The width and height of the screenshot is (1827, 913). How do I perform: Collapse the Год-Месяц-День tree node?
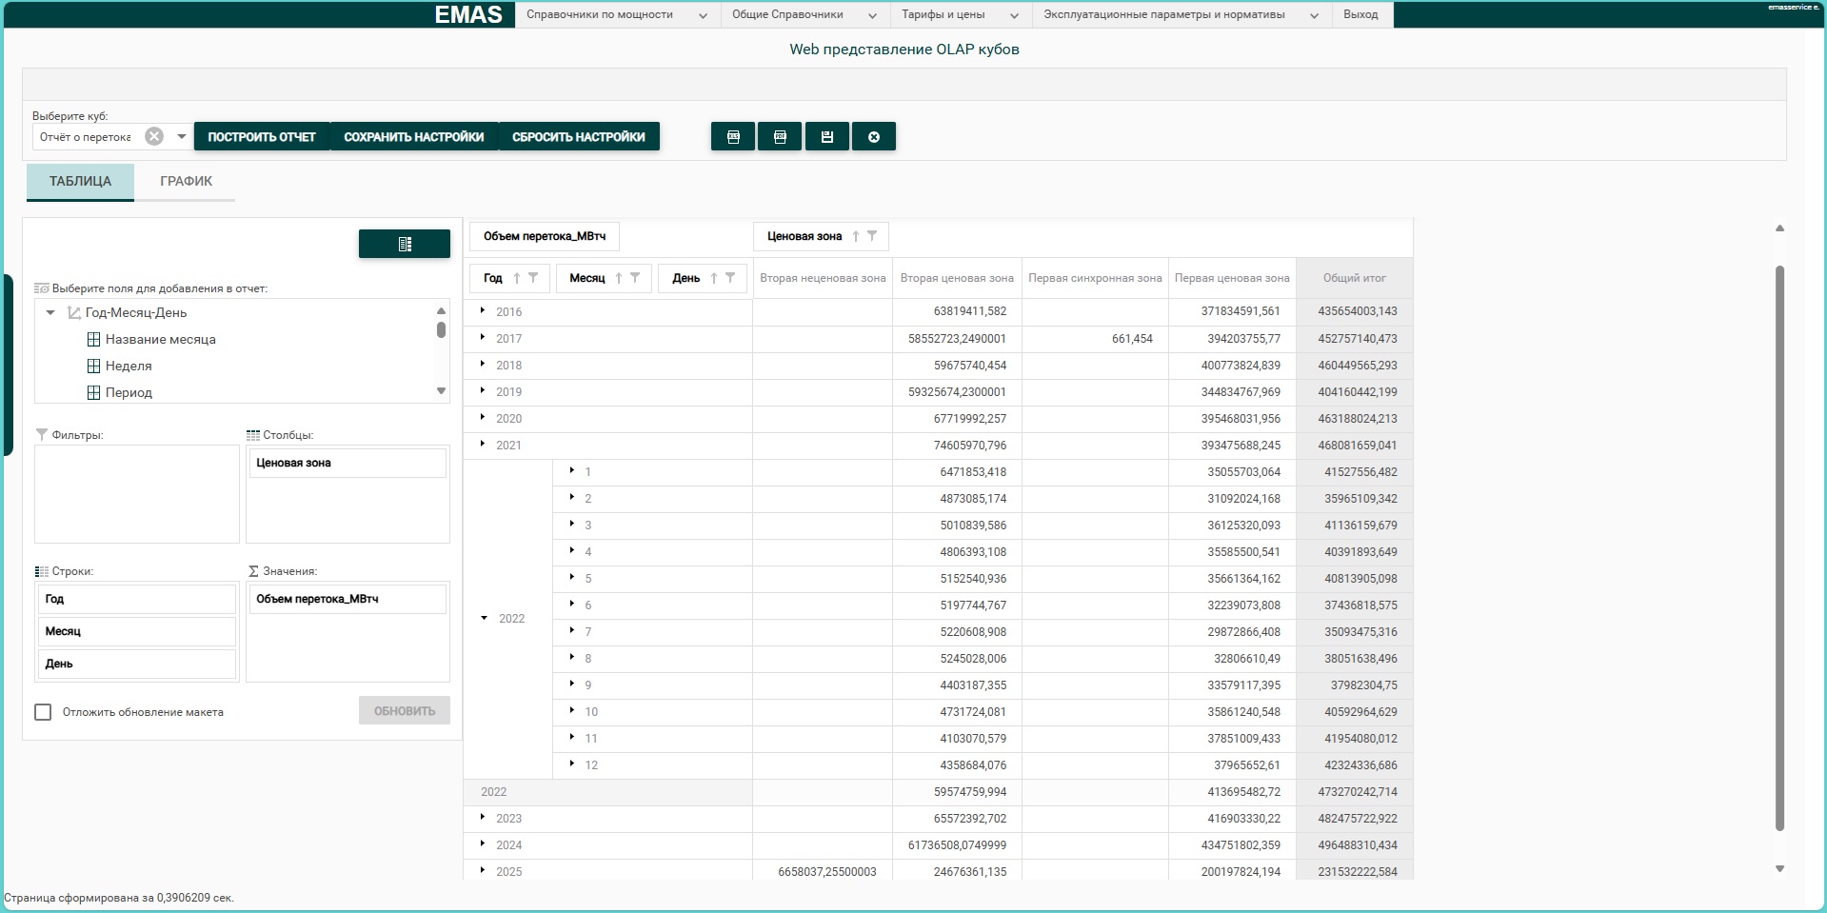click(50, 312)
